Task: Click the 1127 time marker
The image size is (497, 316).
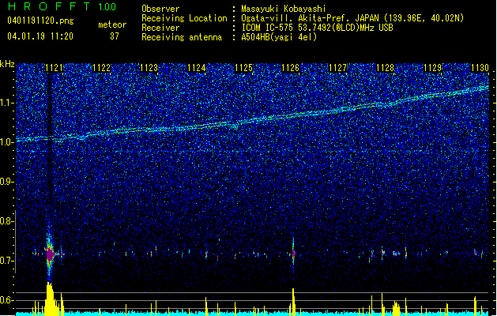Action: pyautogui.click(x=338, y=68)
